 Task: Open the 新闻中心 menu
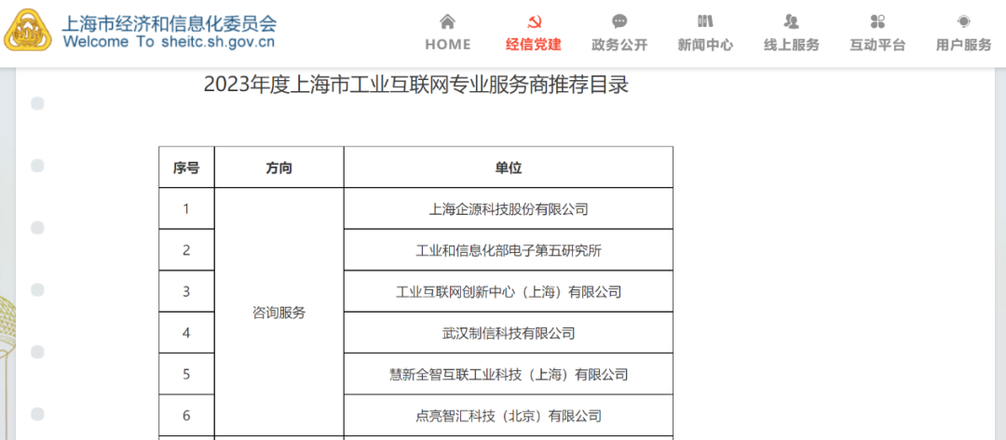(x=705, y=45)
